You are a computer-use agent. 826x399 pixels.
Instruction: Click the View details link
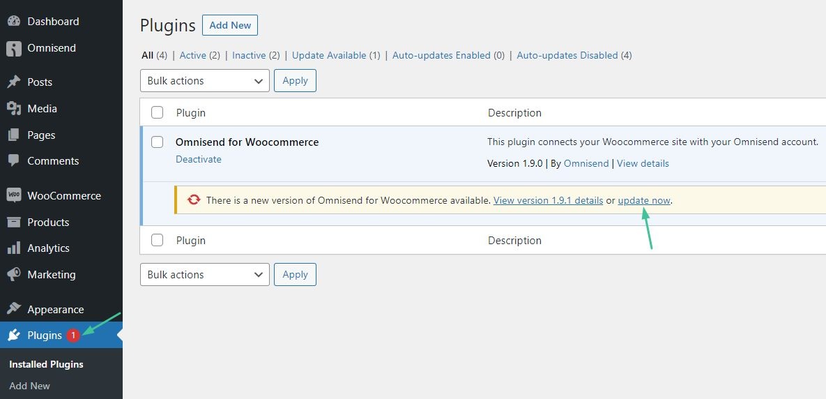643,163
